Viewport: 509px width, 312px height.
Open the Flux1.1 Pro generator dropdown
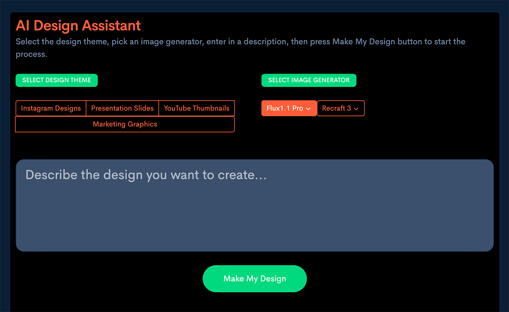(x=289, y=108)
